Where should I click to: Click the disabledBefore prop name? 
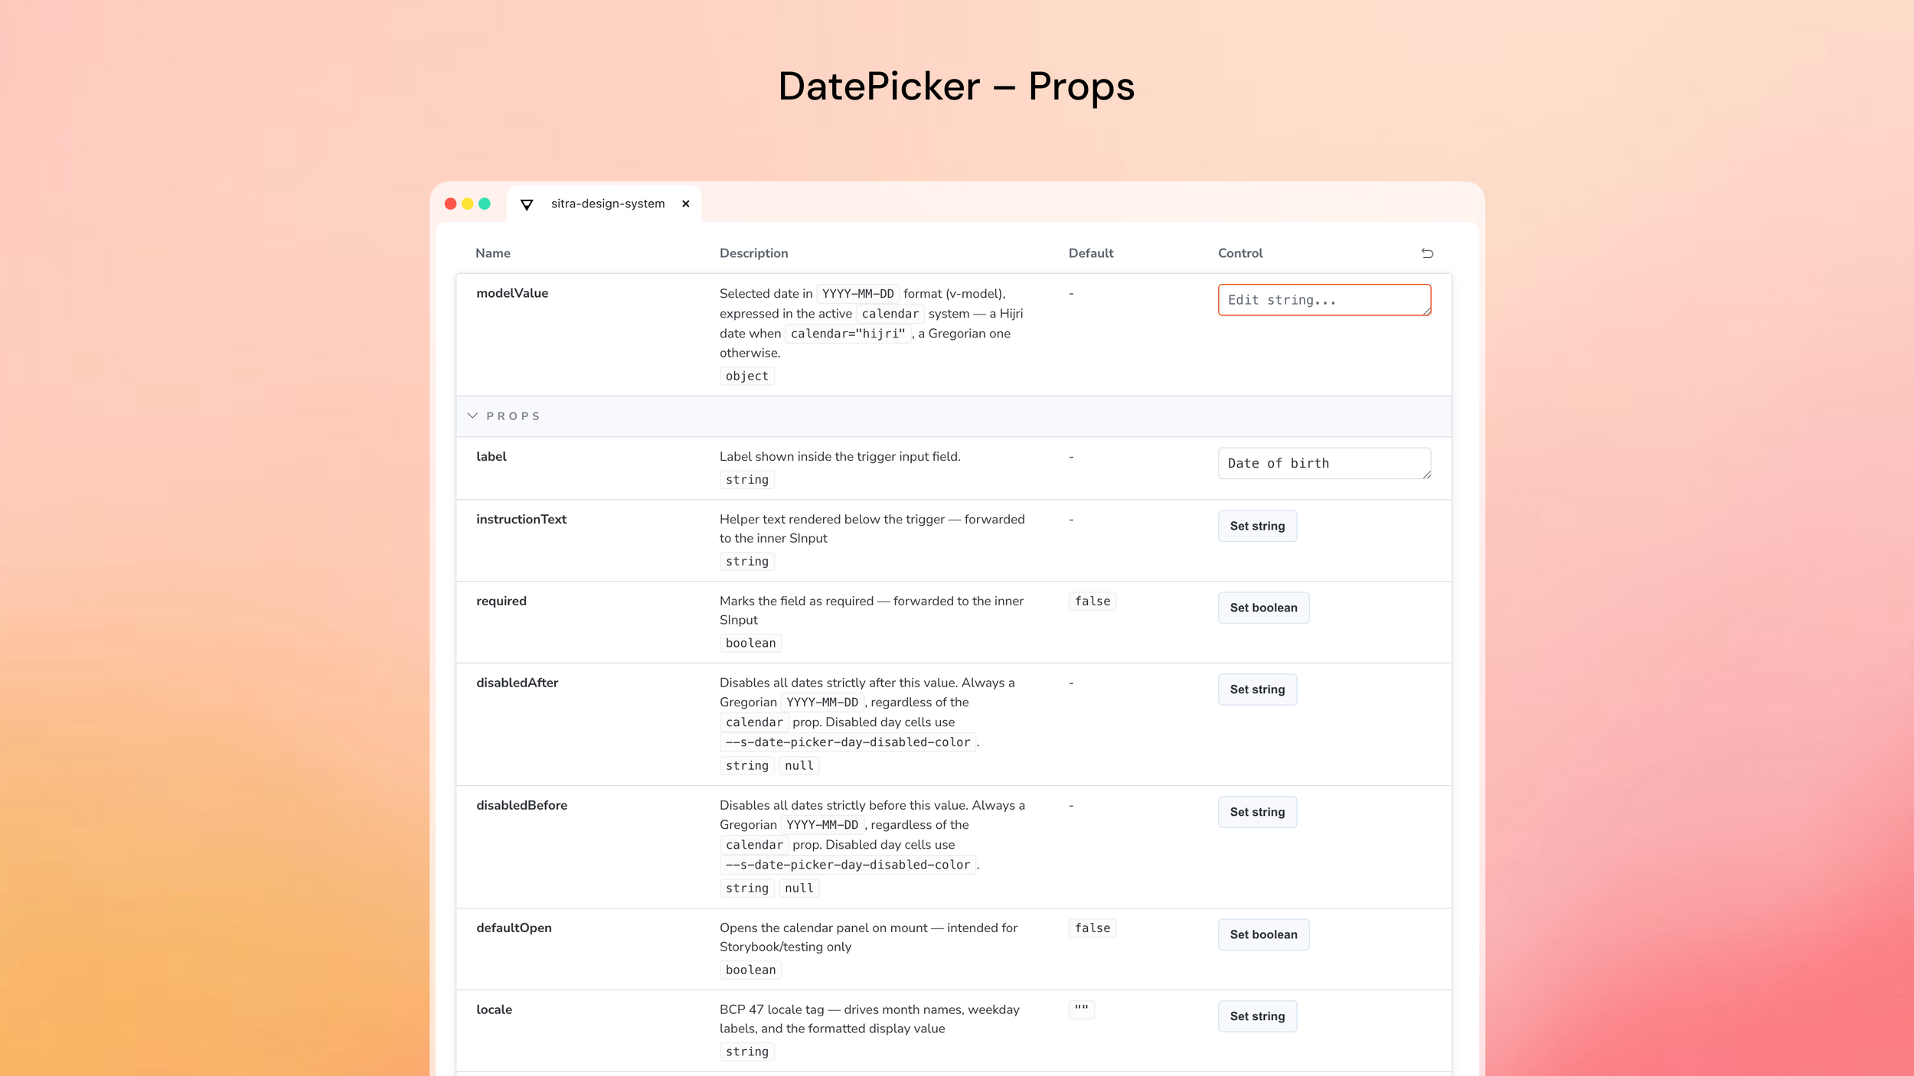click(521, 805)
